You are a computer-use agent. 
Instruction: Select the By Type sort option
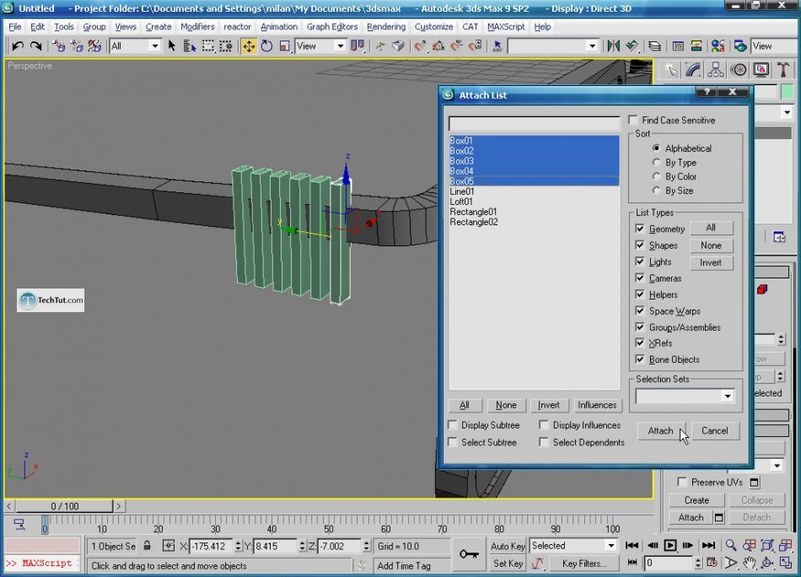pos(657,163)
